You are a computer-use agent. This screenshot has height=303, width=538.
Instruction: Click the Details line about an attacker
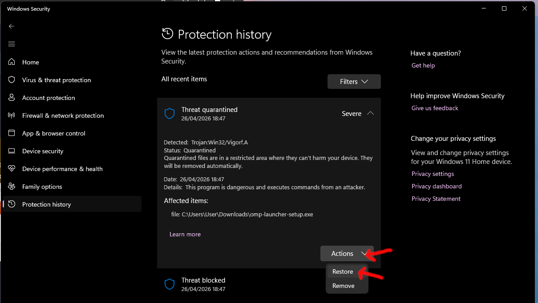click(264, 187)
